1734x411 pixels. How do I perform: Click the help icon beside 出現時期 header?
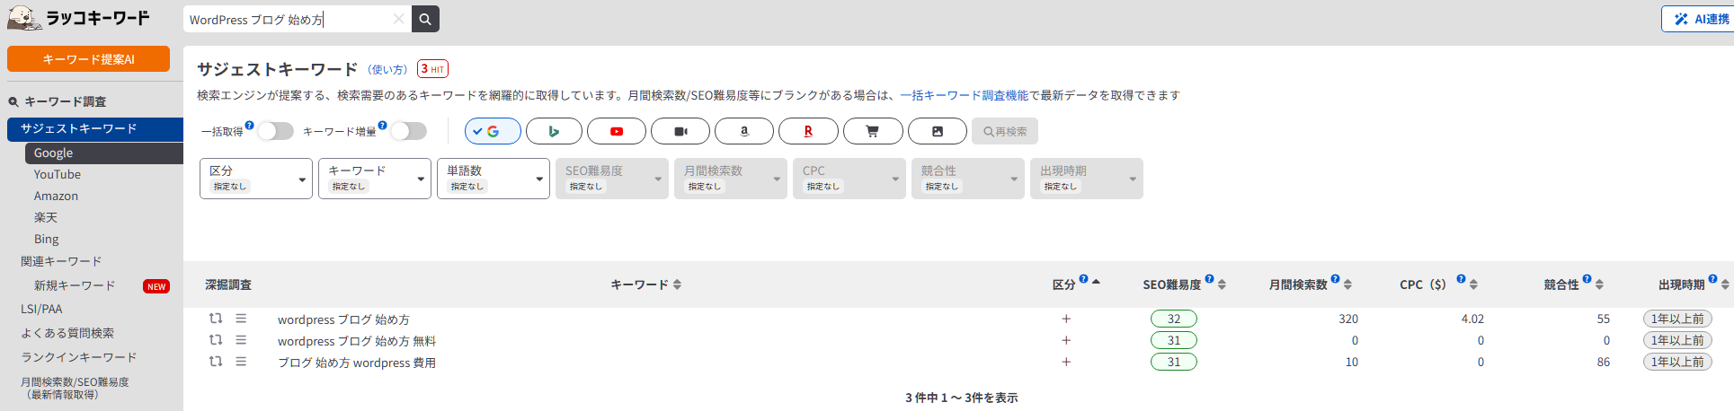1712,279
